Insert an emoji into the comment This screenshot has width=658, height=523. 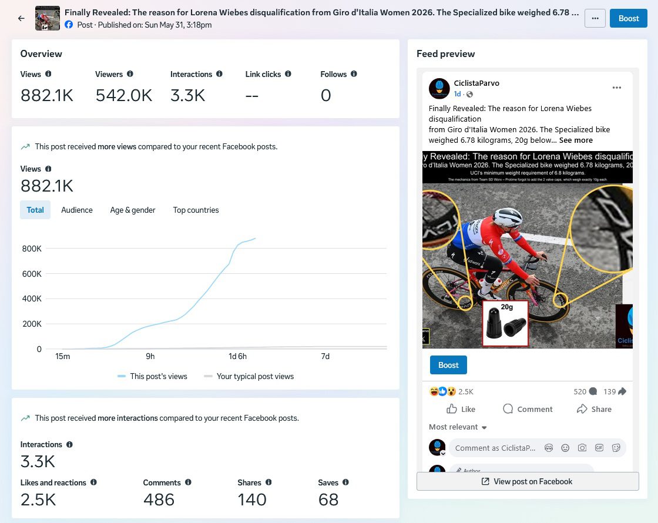click(565, 448)
